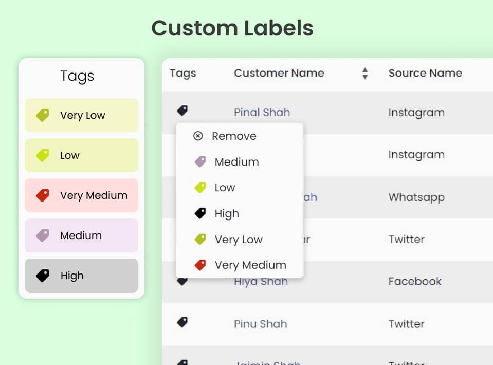Open Pinu Shah customer link
This screenshot has width=493, height=365.
[260, 324]
